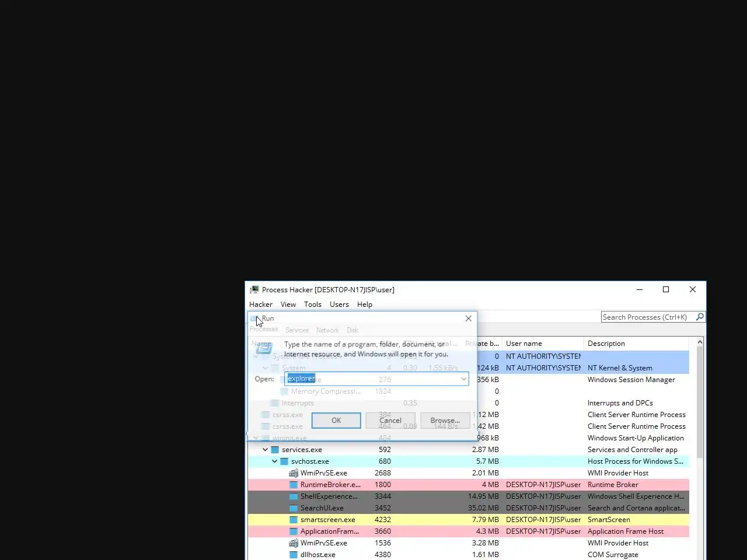Select the services.exe row name
The height and width of the screenshot is (560, 747).
[x=302, y=450]
